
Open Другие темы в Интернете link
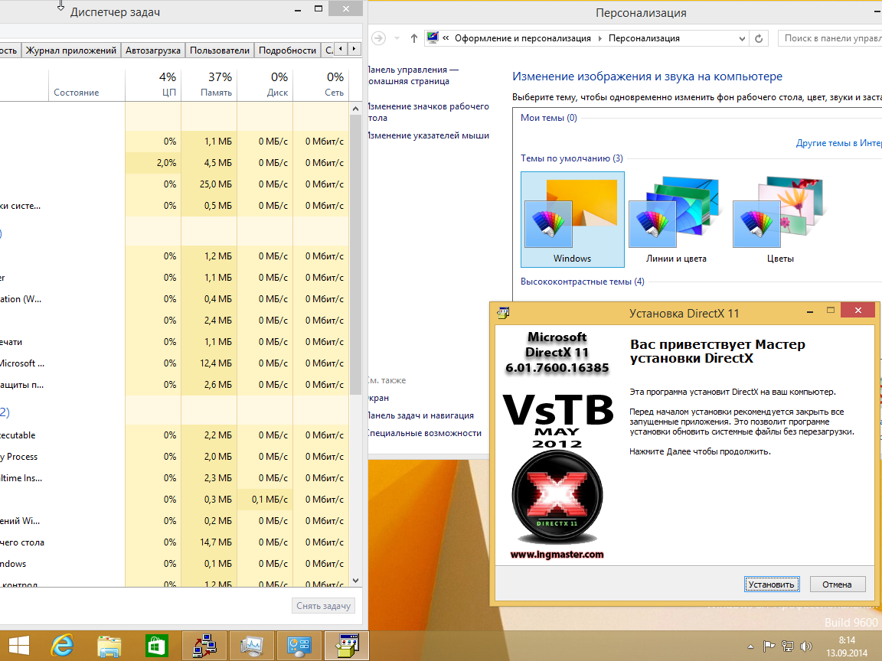coord(838,143)
